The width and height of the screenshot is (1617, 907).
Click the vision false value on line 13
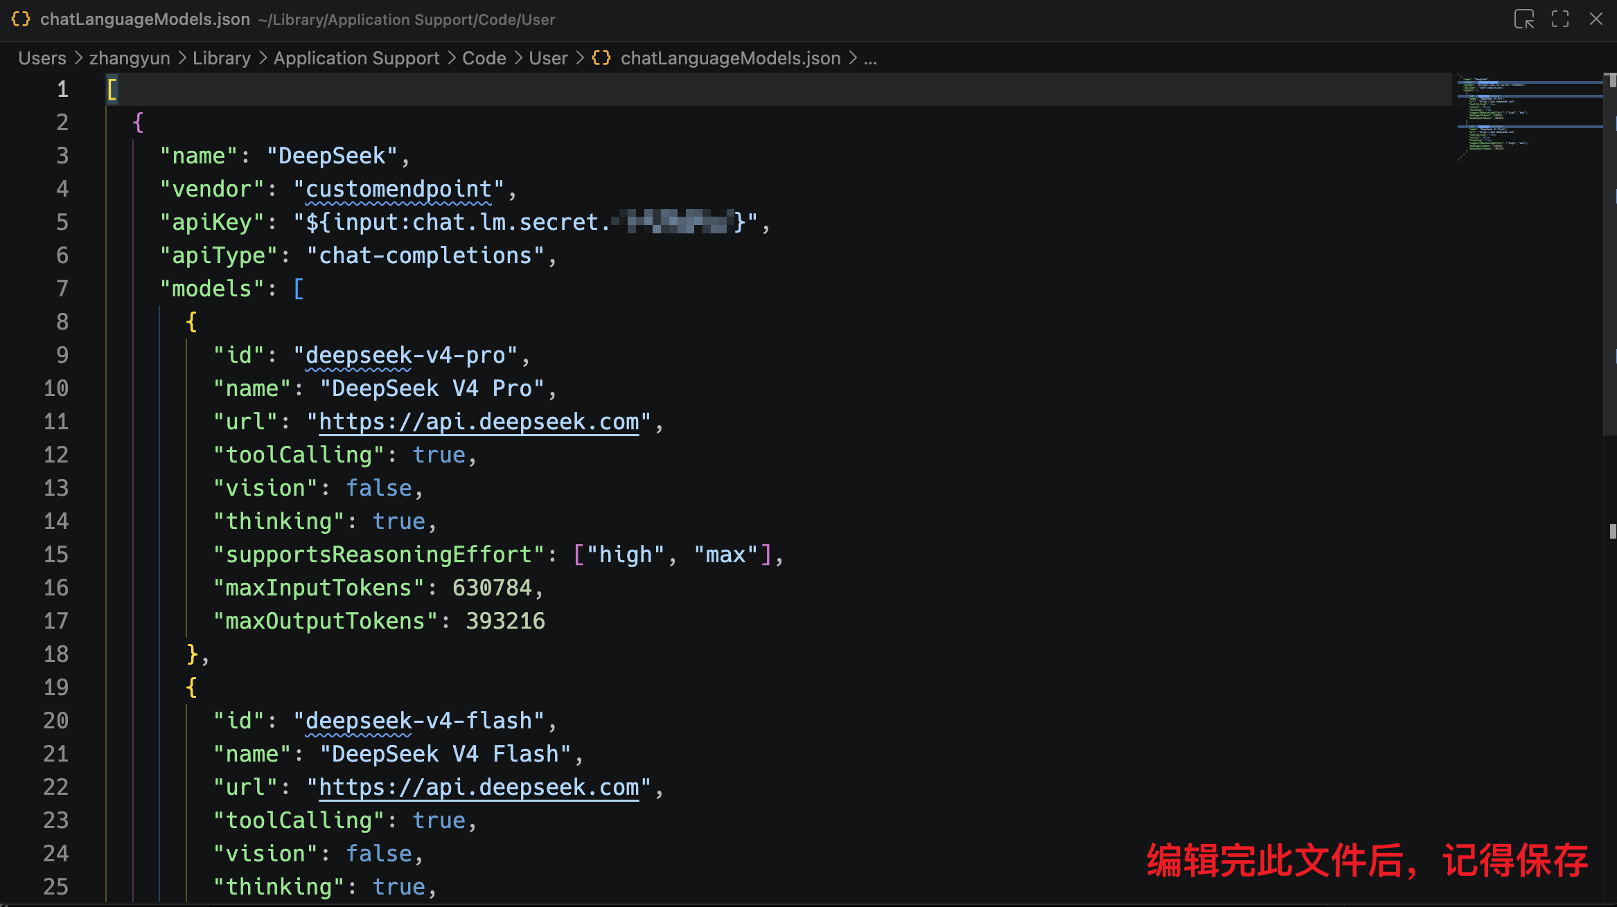[x=379, y=488]
